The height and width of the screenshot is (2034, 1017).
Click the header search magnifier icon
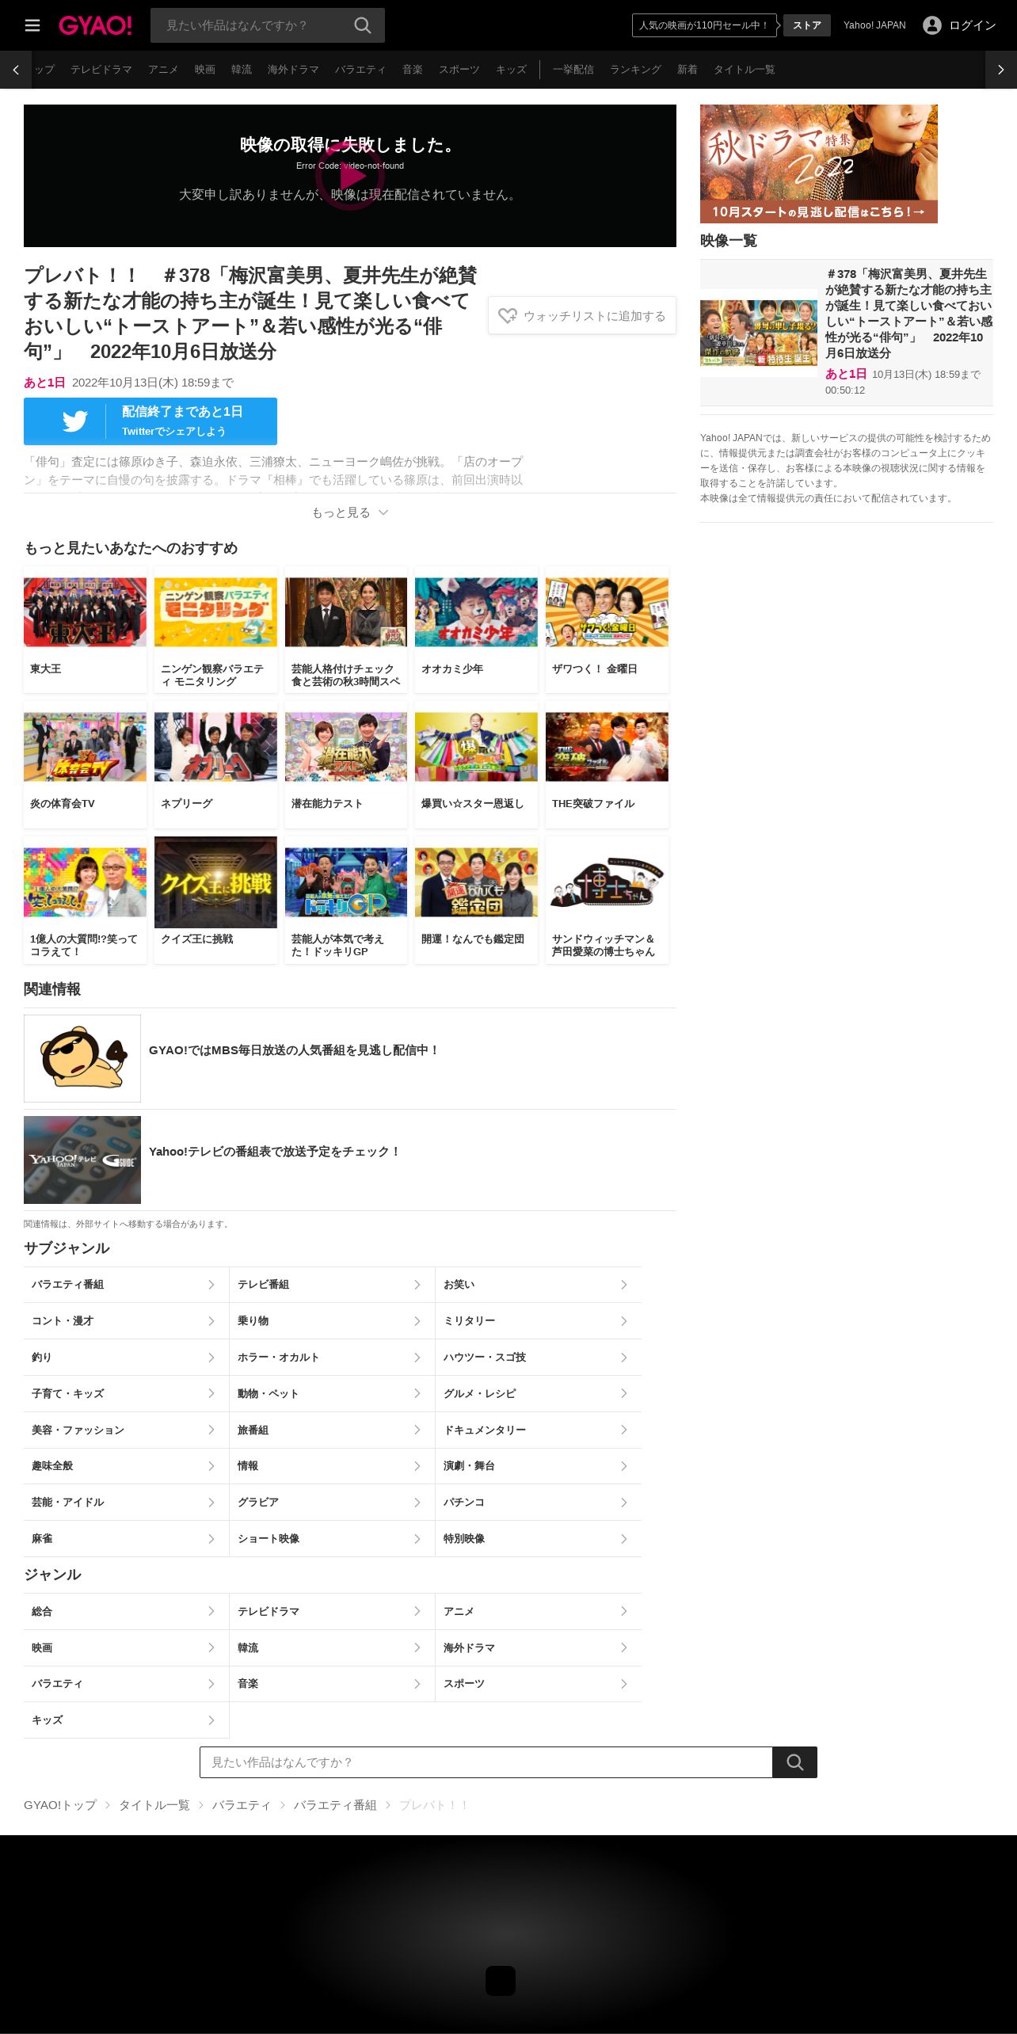363,25
